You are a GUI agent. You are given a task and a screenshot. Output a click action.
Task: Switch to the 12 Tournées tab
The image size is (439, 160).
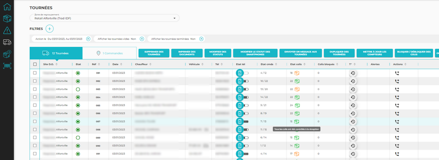56,53
